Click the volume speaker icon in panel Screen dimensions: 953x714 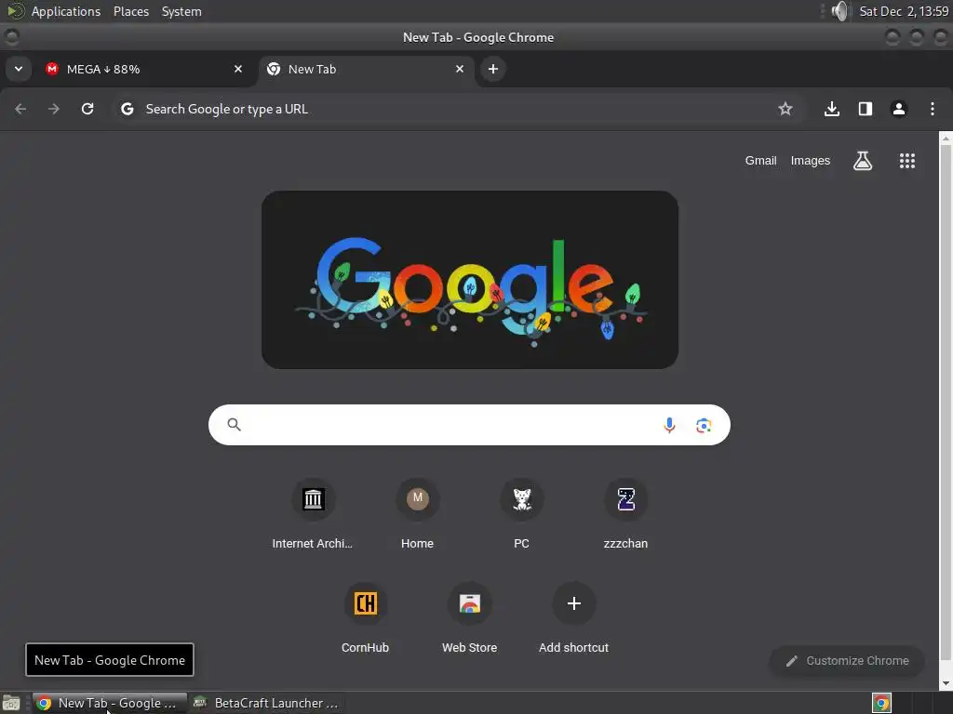(840, 11)
